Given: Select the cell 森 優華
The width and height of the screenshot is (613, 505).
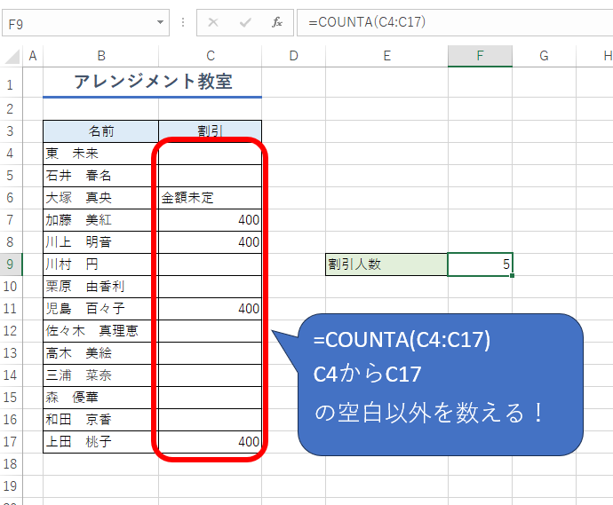Looking at the screenshot, I should point(101,398).
